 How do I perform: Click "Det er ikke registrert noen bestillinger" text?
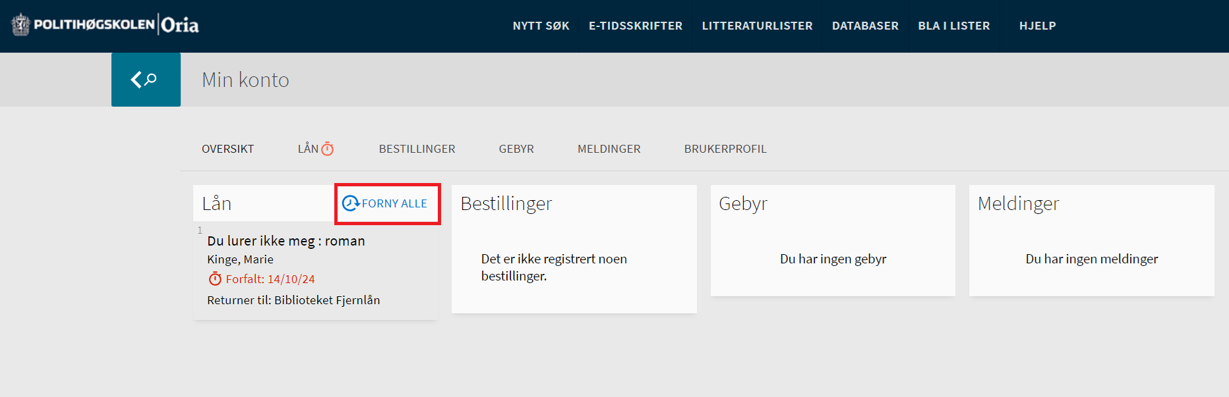tap(554, 267)
